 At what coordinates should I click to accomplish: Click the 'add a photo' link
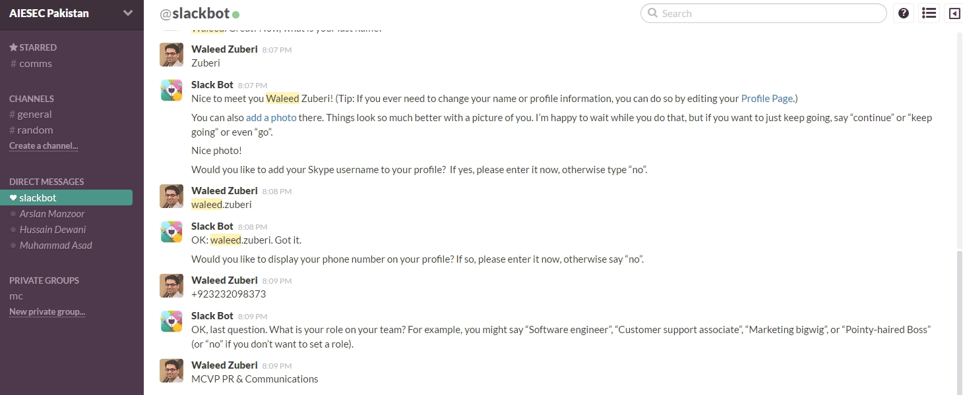pyautogui.click(x=271, y=118)
